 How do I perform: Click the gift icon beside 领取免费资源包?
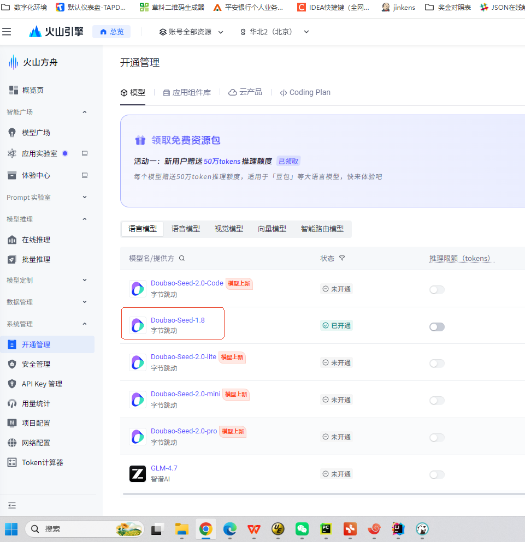pos(140,140)
